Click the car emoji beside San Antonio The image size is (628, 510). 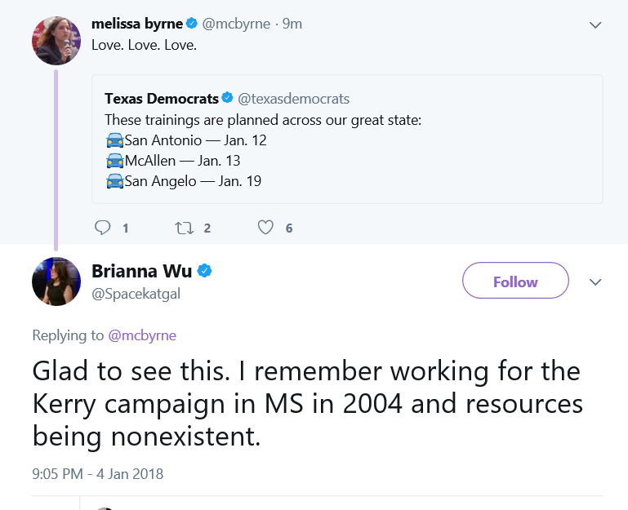click(114, 140)
